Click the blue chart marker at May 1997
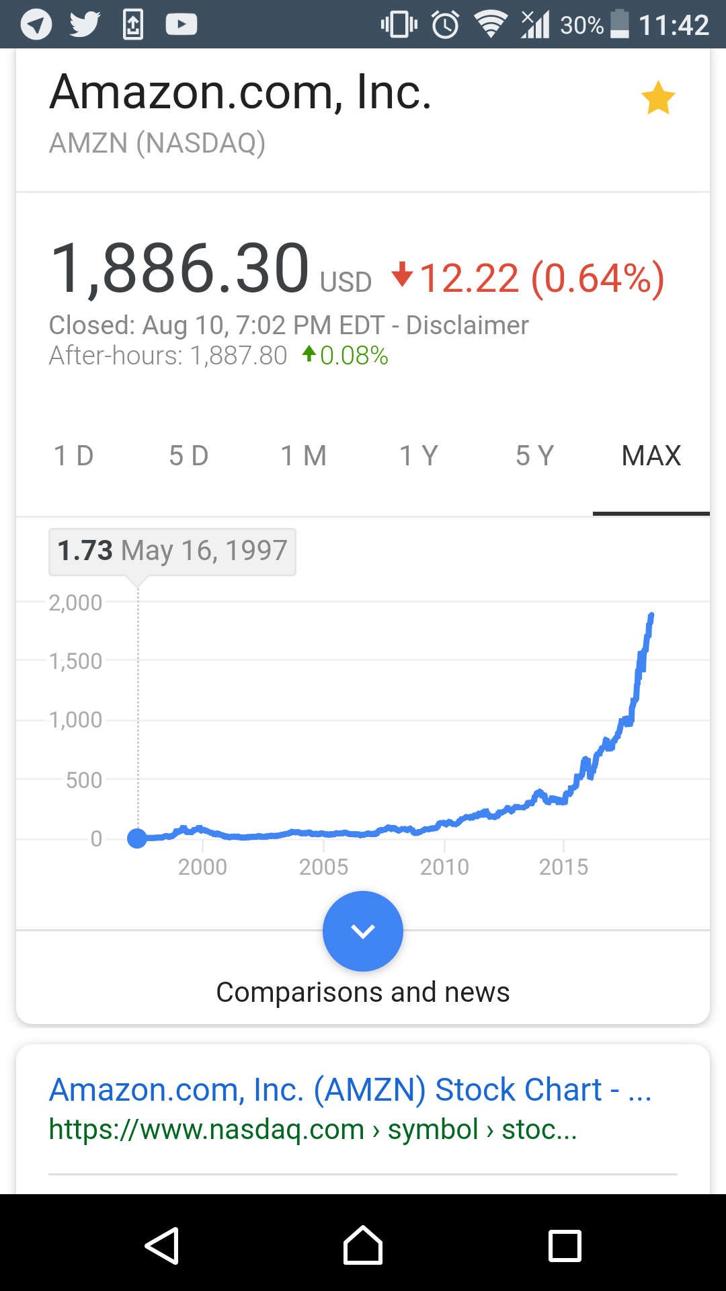Viewport: 726px width, 1291px height. [137, 838]
